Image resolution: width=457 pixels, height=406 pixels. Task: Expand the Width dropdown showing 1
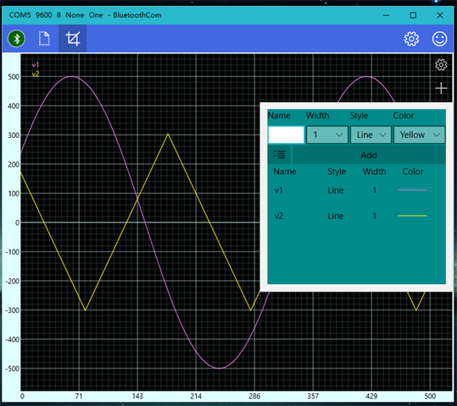[x=327, y=134]
